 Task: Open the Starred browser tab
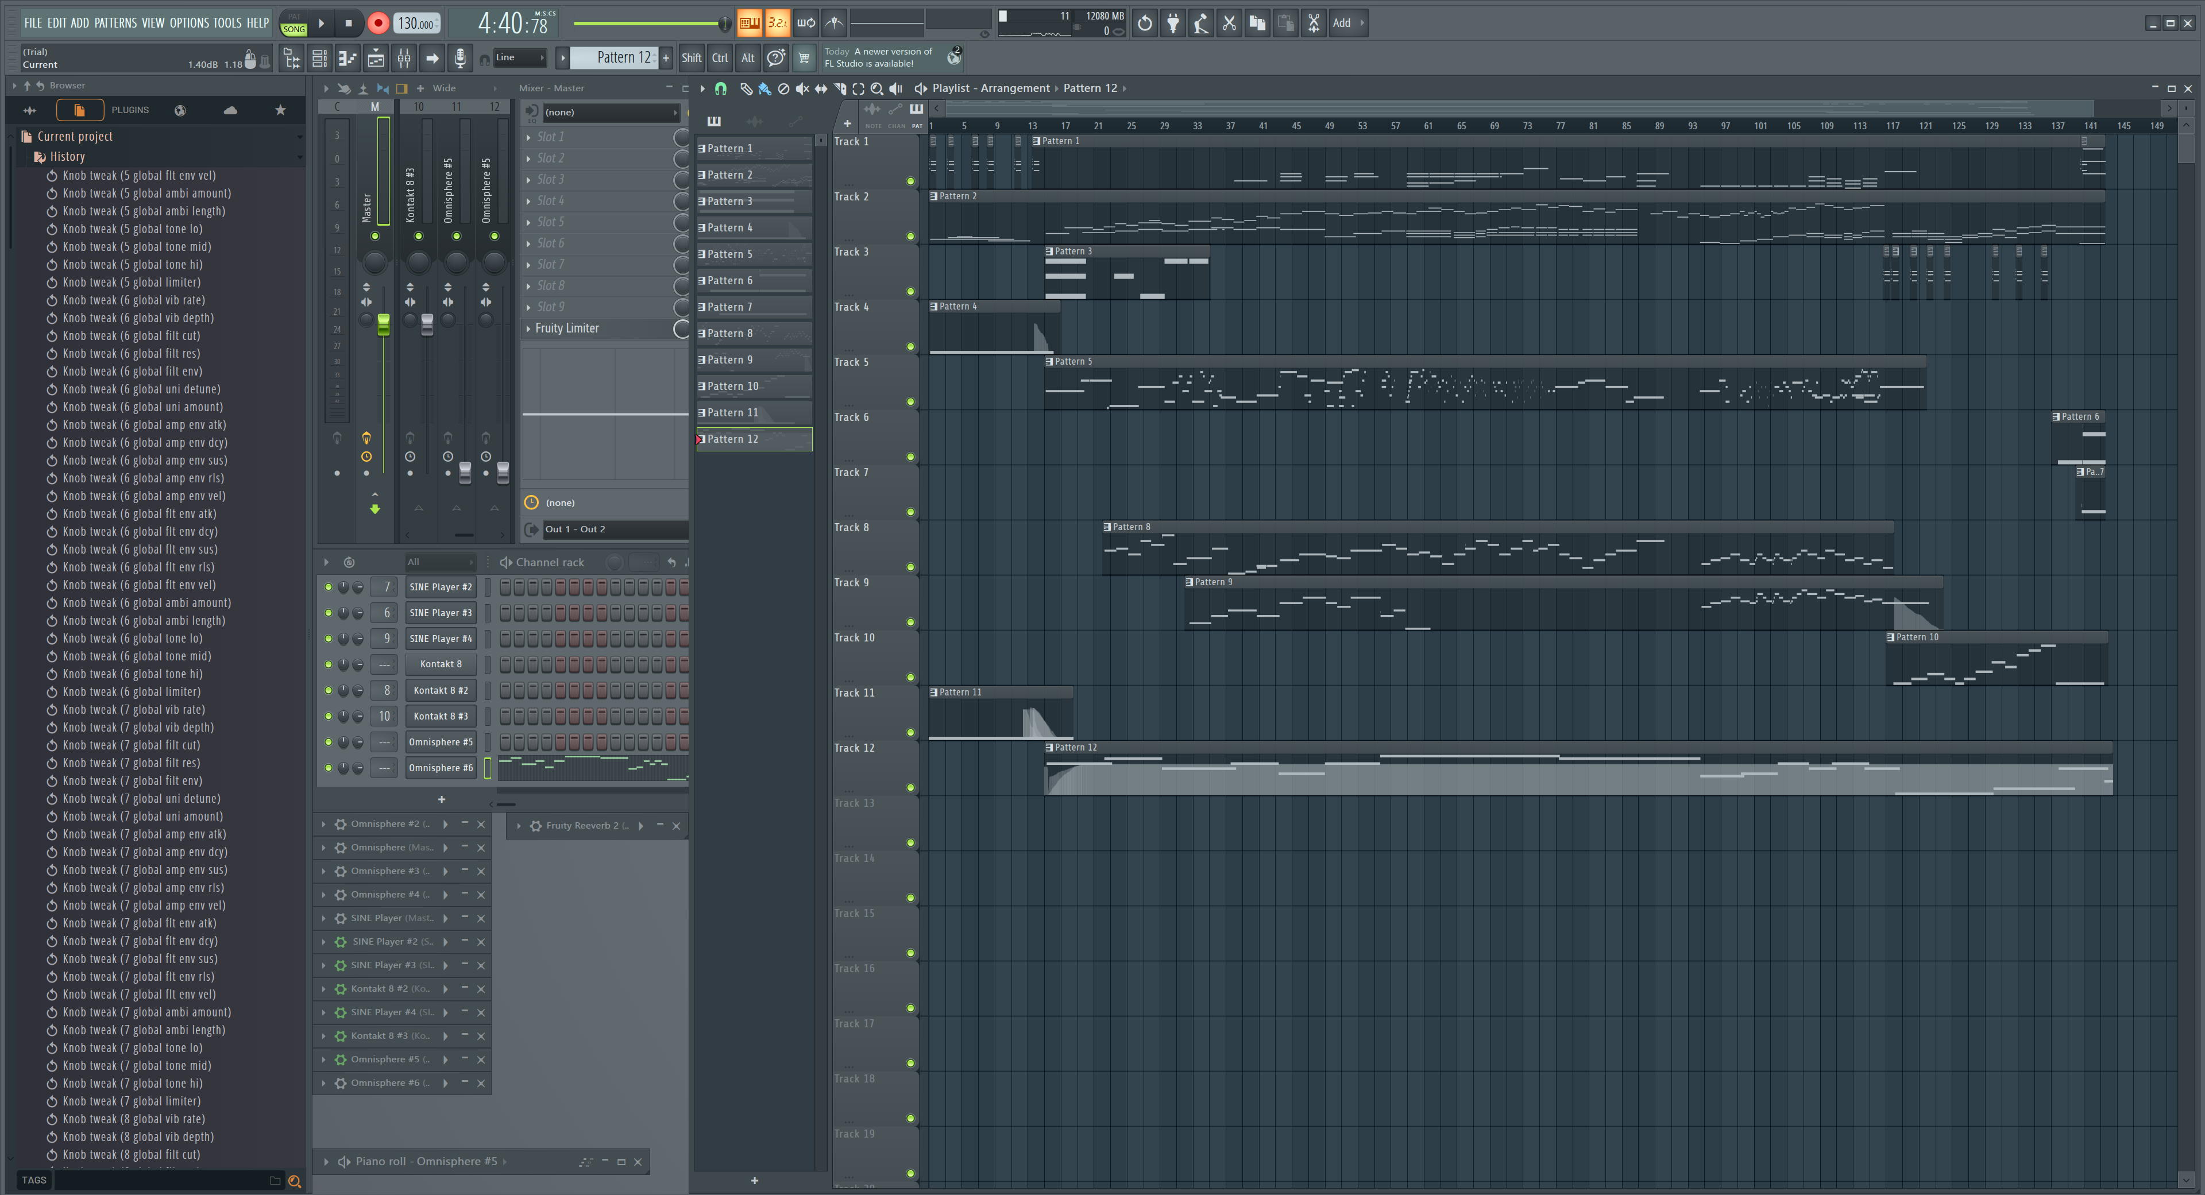point(280,110)
